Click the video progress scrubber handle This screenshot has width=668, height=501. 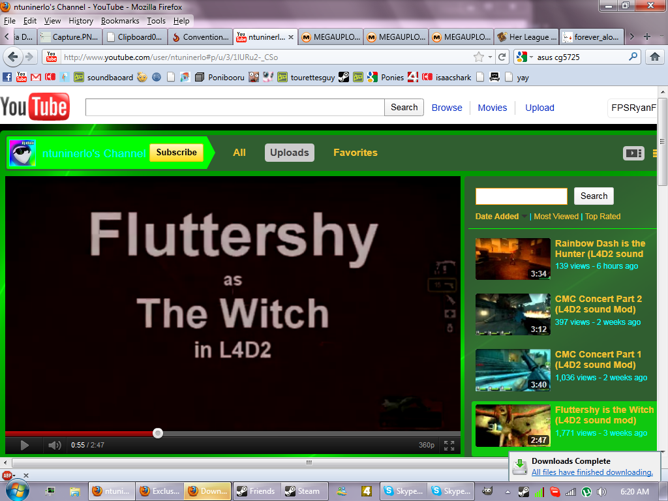click(x=158, y=433)
